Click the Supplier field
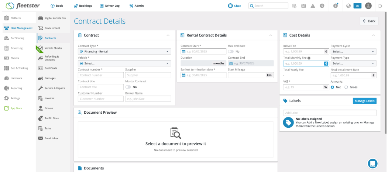Image resolution: width=388 pixels, height=172 pixels. 148,75
